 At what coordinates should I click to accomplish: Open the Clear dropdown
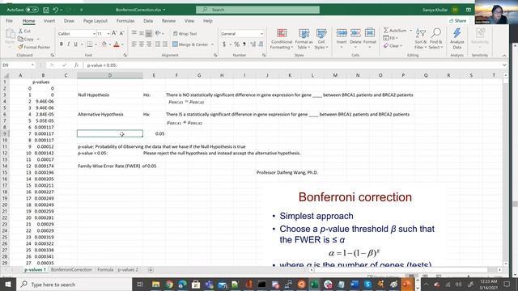pyautogui.click(x=393, y=46)
